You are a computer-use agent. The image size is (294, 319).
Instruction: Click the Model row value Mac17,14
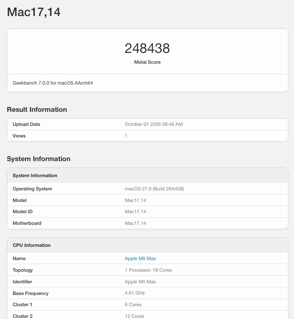point(136,200)
